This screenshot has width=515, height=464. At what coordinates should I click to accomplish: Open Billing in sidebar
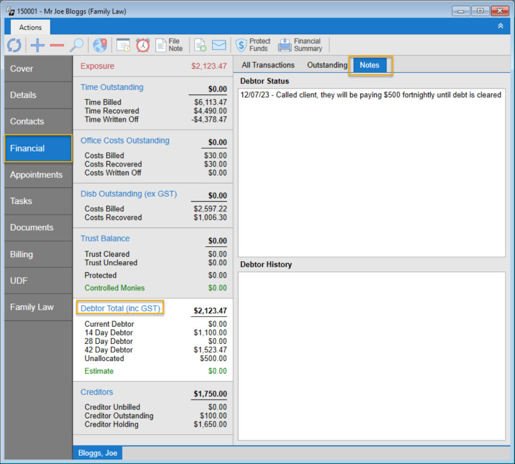[38, 254]
